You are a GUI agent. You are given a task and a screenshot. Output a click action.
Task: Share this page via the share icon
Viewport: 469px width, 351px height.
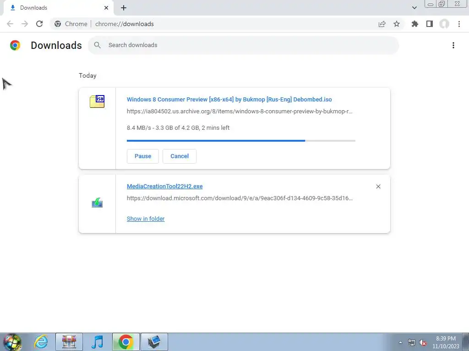(x=382, y=24)
